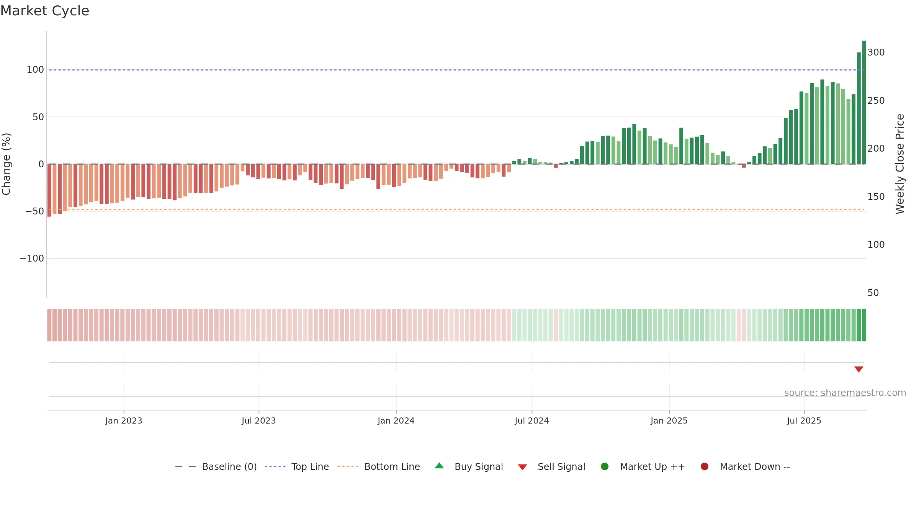Click the Jan 2024 axis label

[396, 420]
